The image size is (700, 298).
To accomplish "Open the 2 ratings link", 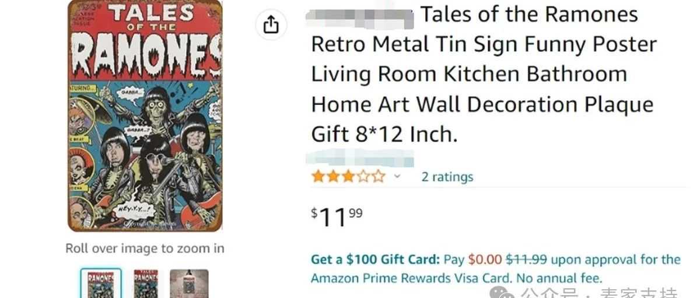I will click(x=447, y=177).
